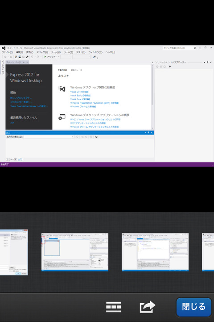The width and height of the screenshot is (214, 322).
Task: Open the thumbnail grid view icon
Action: [x=114, y=307]
